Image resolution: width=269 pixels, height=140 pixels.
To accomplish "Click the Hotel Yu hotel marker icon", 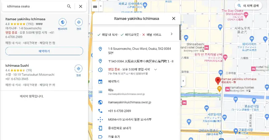I will [254, 69].
